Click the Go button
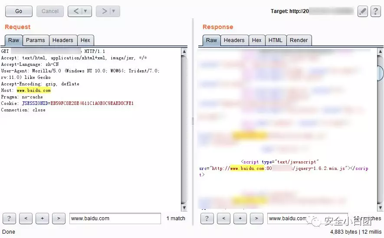 (19, 11)
